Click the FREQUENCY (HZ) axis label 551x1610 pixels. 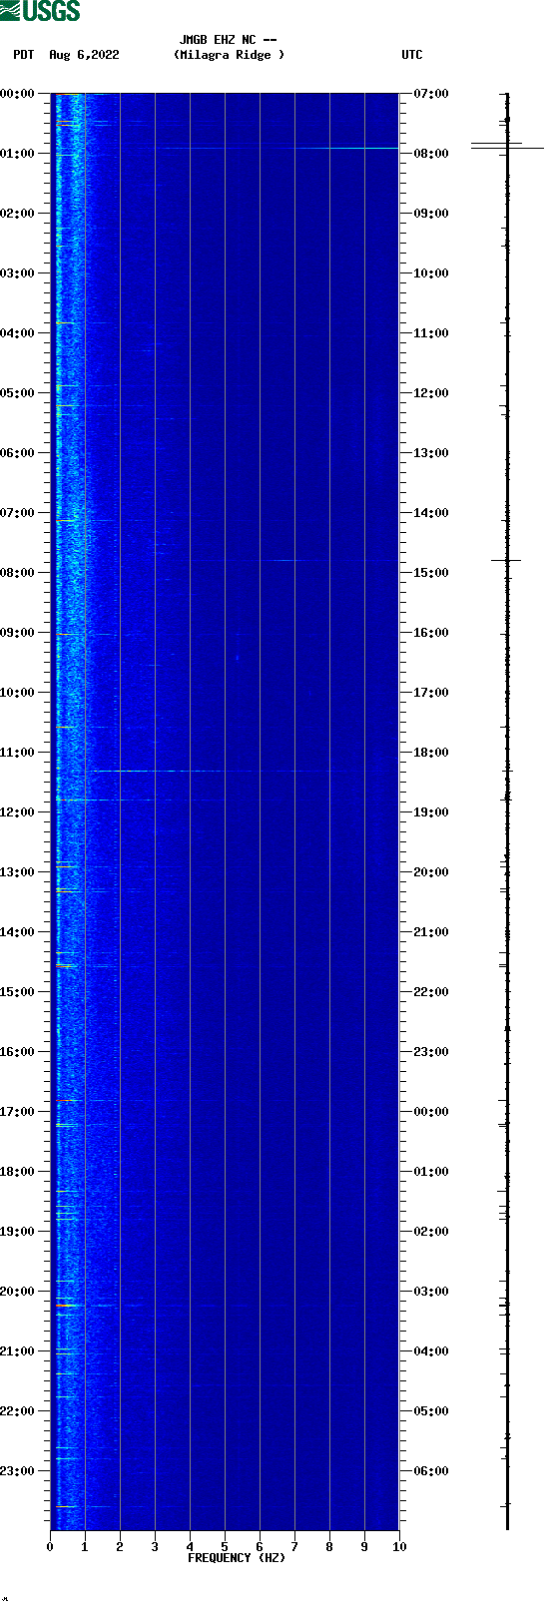click(x=237, y=1557)
